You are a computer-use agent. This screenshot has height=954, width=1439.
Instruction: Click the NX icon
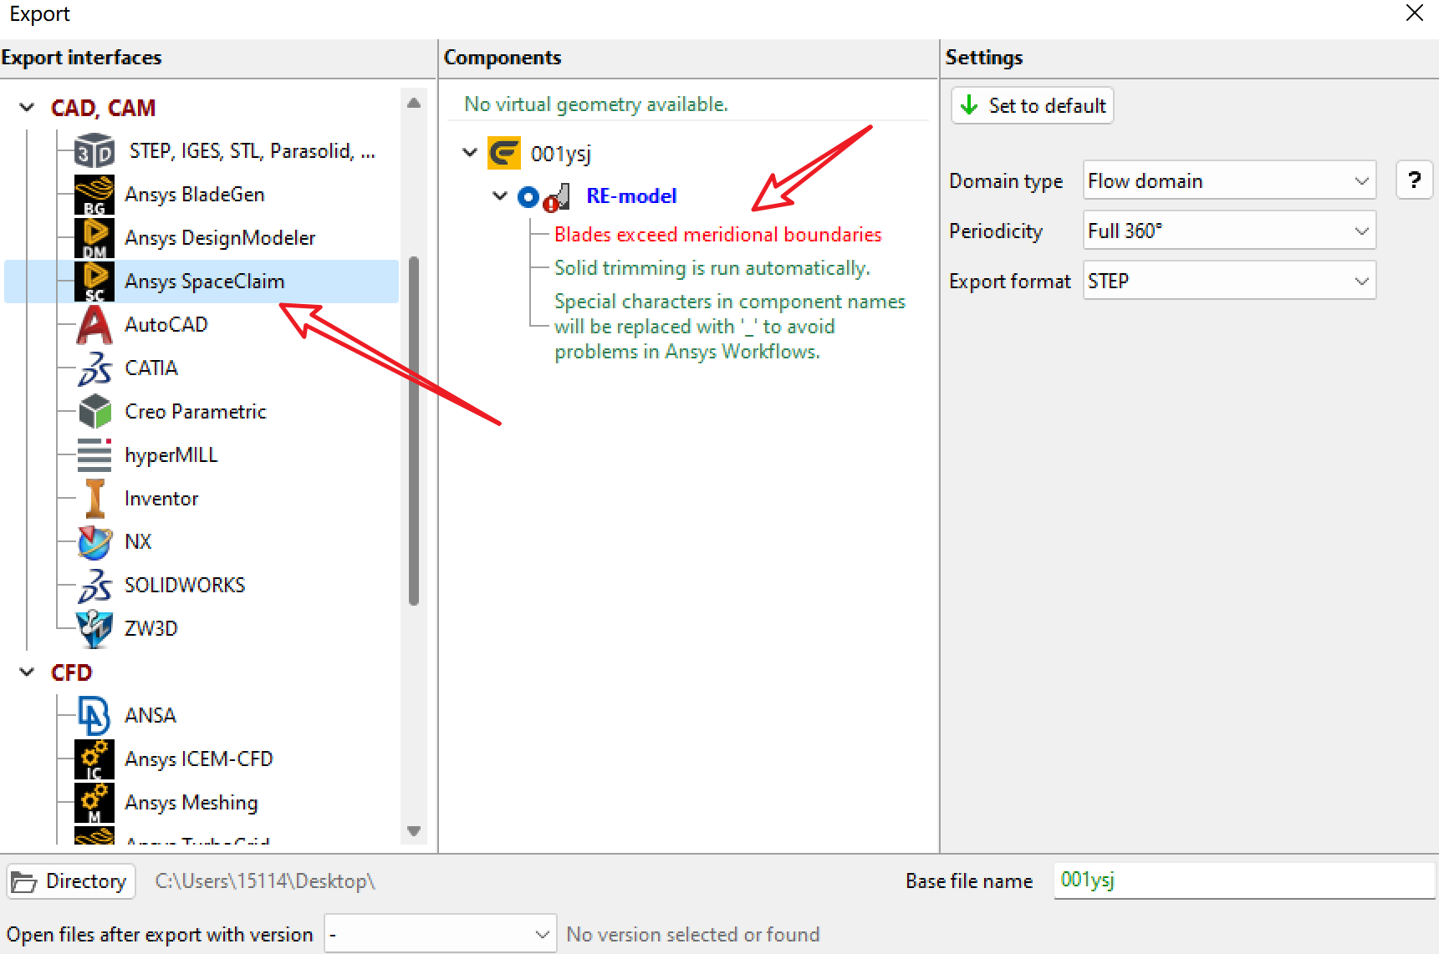pos(94,542)
